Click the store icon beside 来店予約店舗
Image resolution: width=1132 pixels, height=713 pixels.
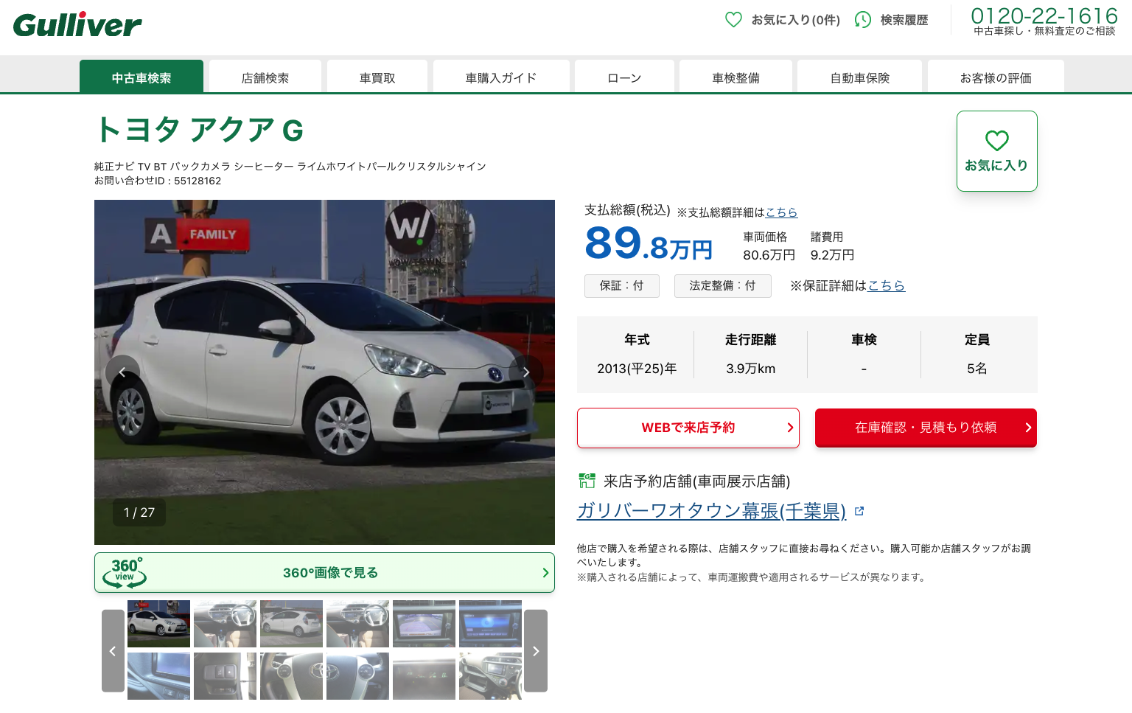[x=587, y=481]
